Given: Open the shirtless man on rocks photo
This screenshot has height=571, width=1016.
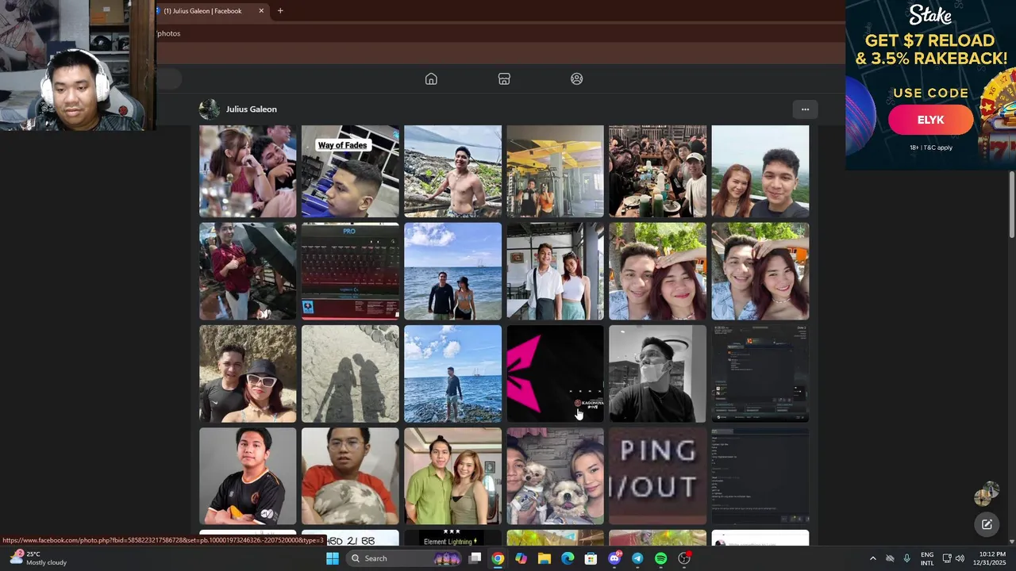Looking at the screenshot, I should coord(452,171).
